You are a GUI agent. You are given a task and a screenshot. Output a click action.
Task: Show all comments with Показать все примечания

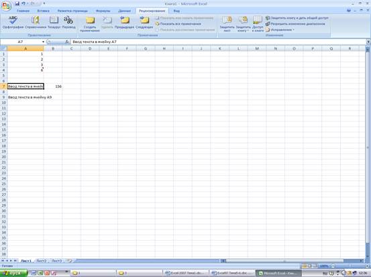[x=178, y=24]
